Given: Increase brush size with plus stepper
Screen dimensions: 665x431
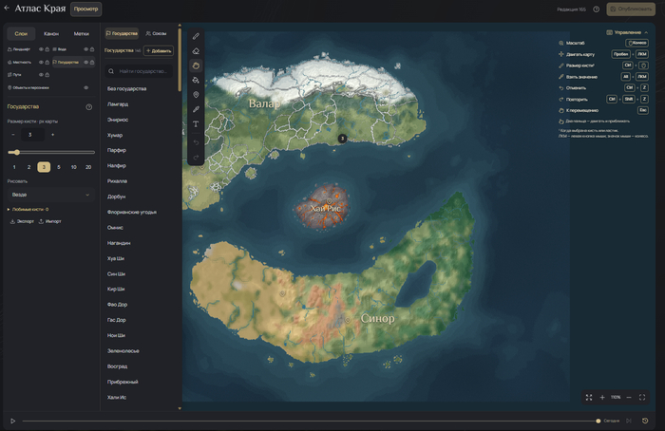Looking at the screenshot, I should 52,135.
